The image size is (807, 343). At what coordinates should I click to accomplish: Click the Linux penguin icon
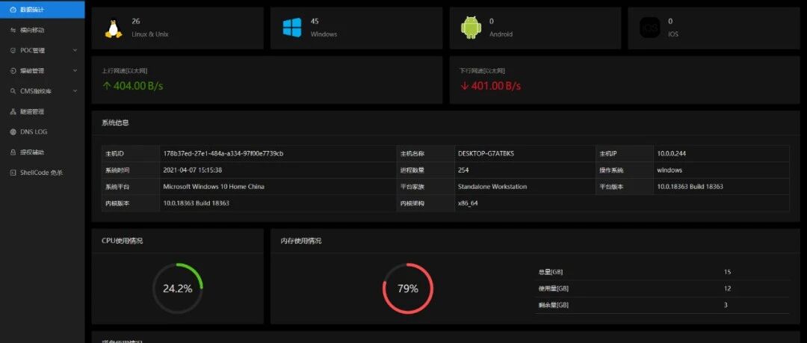[114, 28]
